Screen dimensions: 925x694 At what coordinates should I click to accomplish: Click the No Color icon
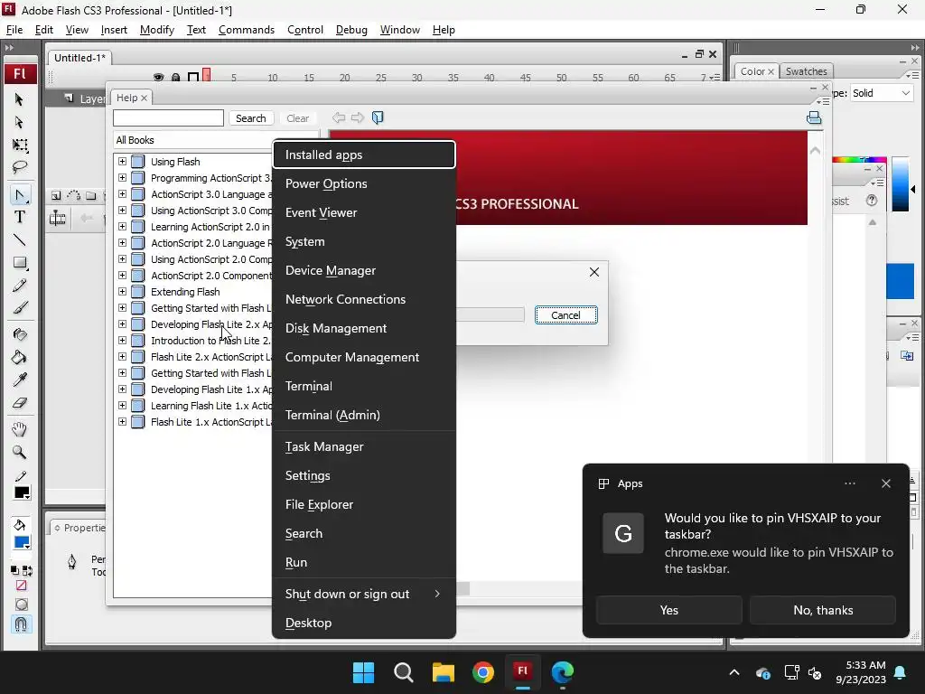point(22,586)
